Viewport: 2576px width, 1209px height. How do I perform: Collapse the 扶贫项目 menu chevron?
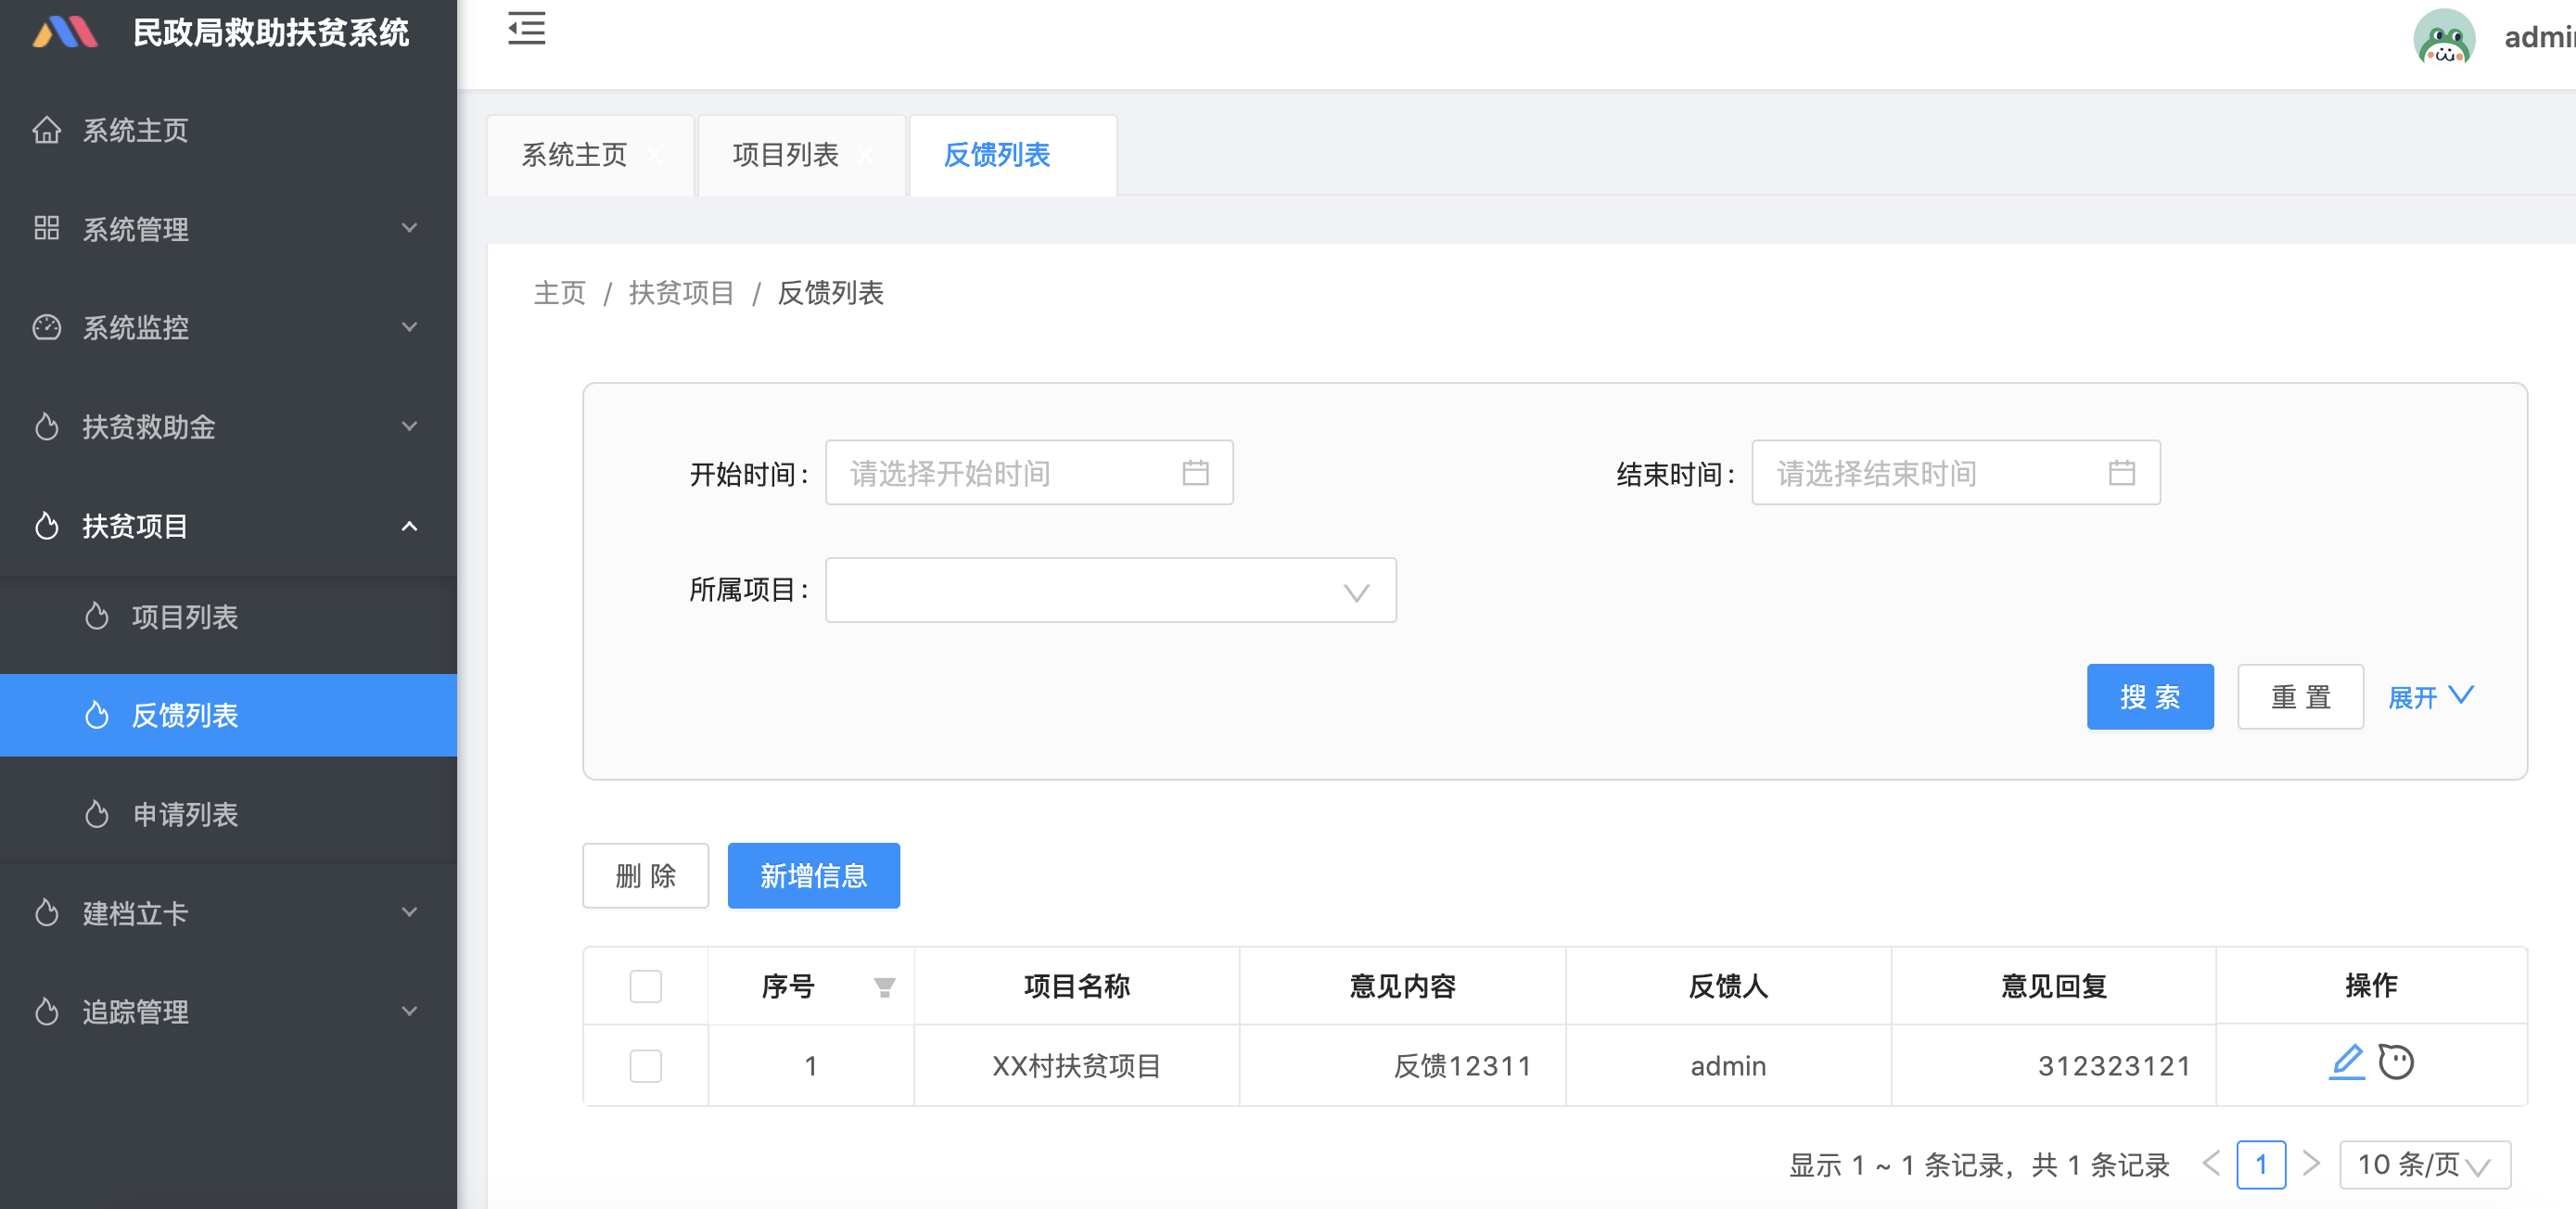pyautogui.click(x=409, y=525)
